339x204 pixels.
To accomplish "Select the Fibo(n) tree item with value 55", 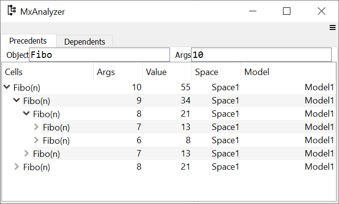I will click(27, 87).
